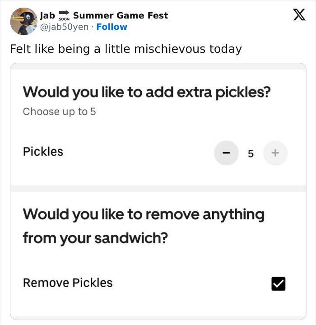Image resolution: width=316 pixels, height=325 pixels.
Task: Click the pickles quantity number 5
Action: [x=251, y=154]
